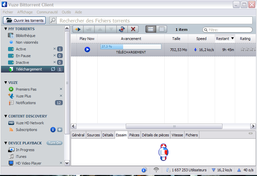Switch to the Fichiers tab
Screen dimensions: 257x176
(x=192, y=135)
